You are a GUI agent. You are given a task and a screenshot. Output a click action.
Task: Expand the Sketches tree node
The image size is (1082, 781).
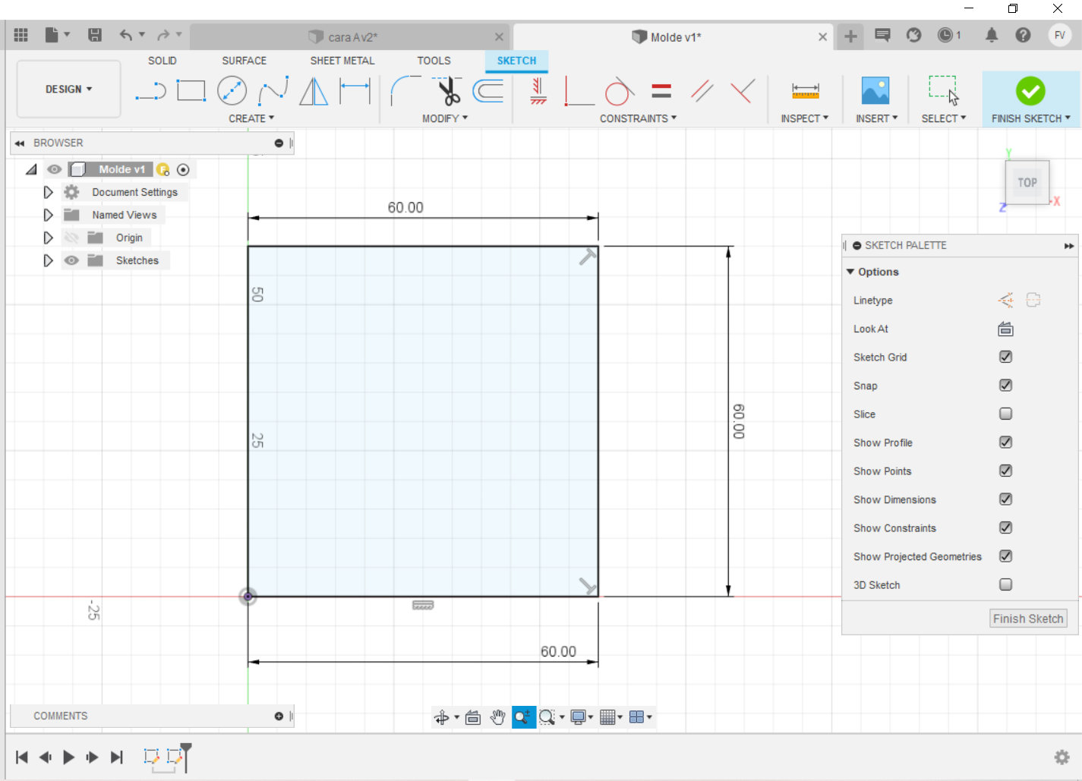coord(48,260)
